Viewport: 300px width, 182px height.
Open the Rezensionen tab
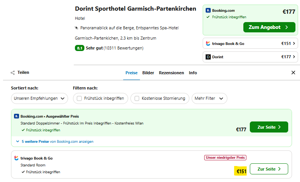171,73
